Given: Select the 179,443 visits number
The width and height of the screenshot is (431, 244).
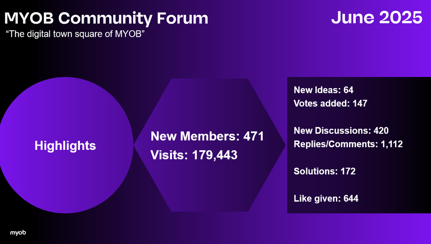Looking at the screenshot, I should [212, 155].
